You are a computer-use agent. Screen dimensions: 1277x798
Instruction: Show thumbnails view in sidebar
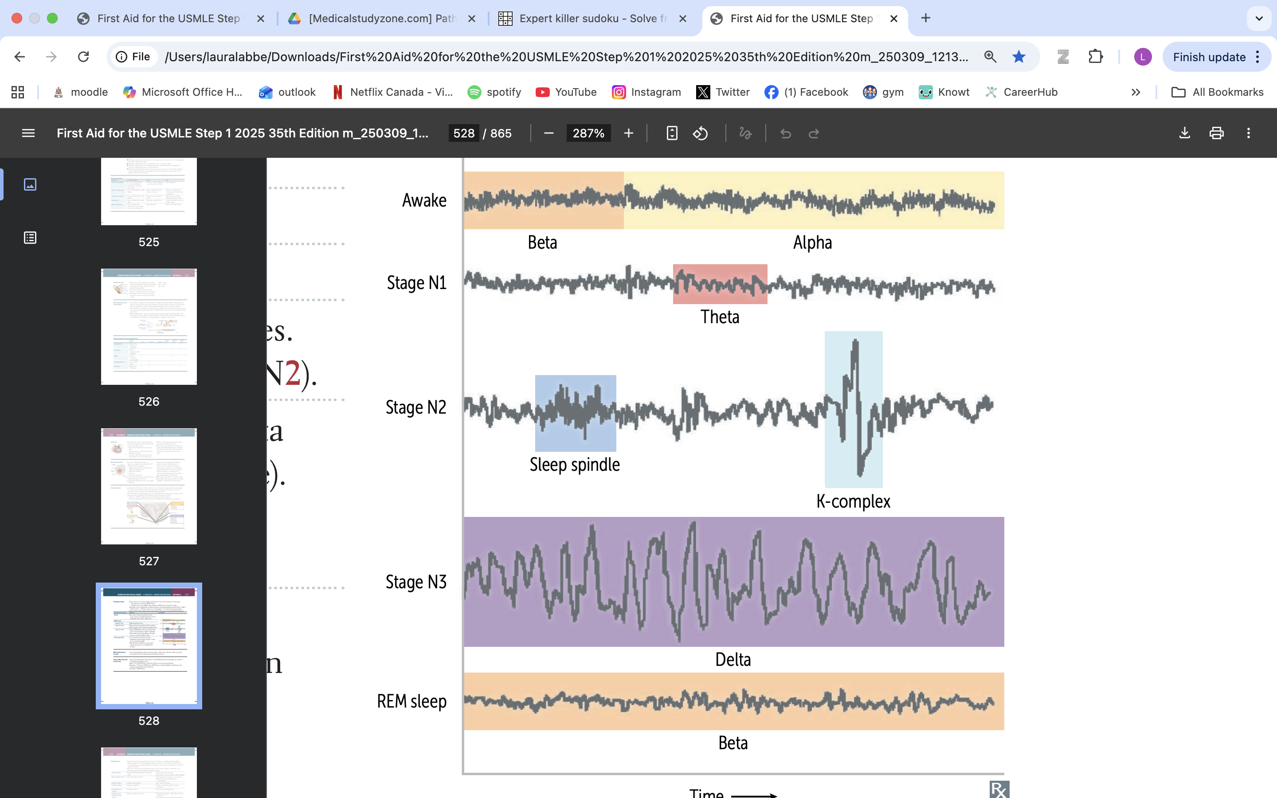(x=30, y=184)
